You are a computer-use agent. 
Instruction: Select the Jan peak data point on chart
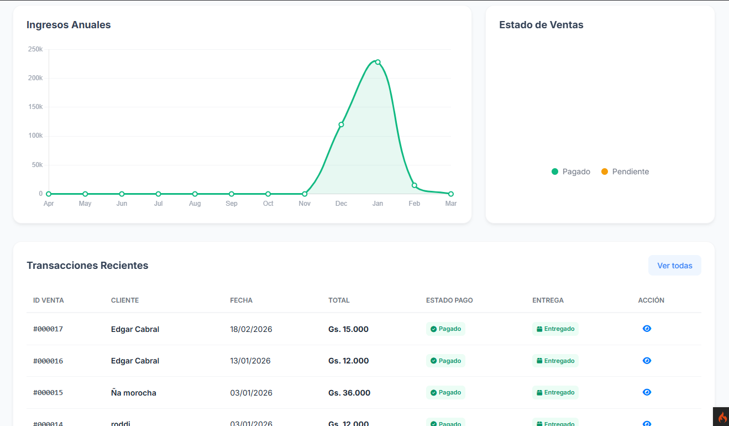click(377, 62)
